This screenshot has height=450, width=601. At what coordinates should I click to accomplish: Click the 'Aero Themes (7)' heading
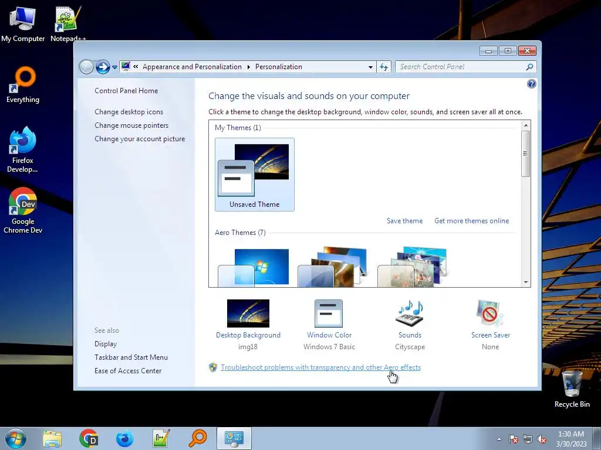[240, 233]
